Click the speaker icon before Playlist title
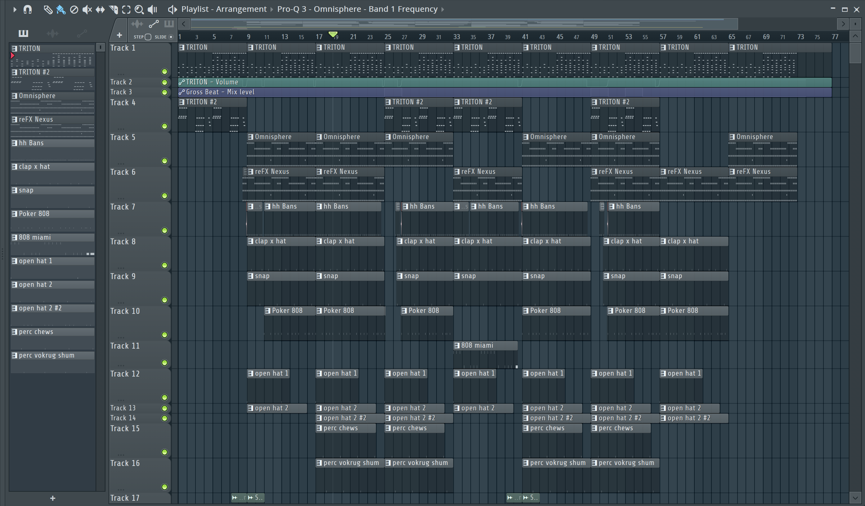This screenshot has width=865, height=506. click(172, 10)
